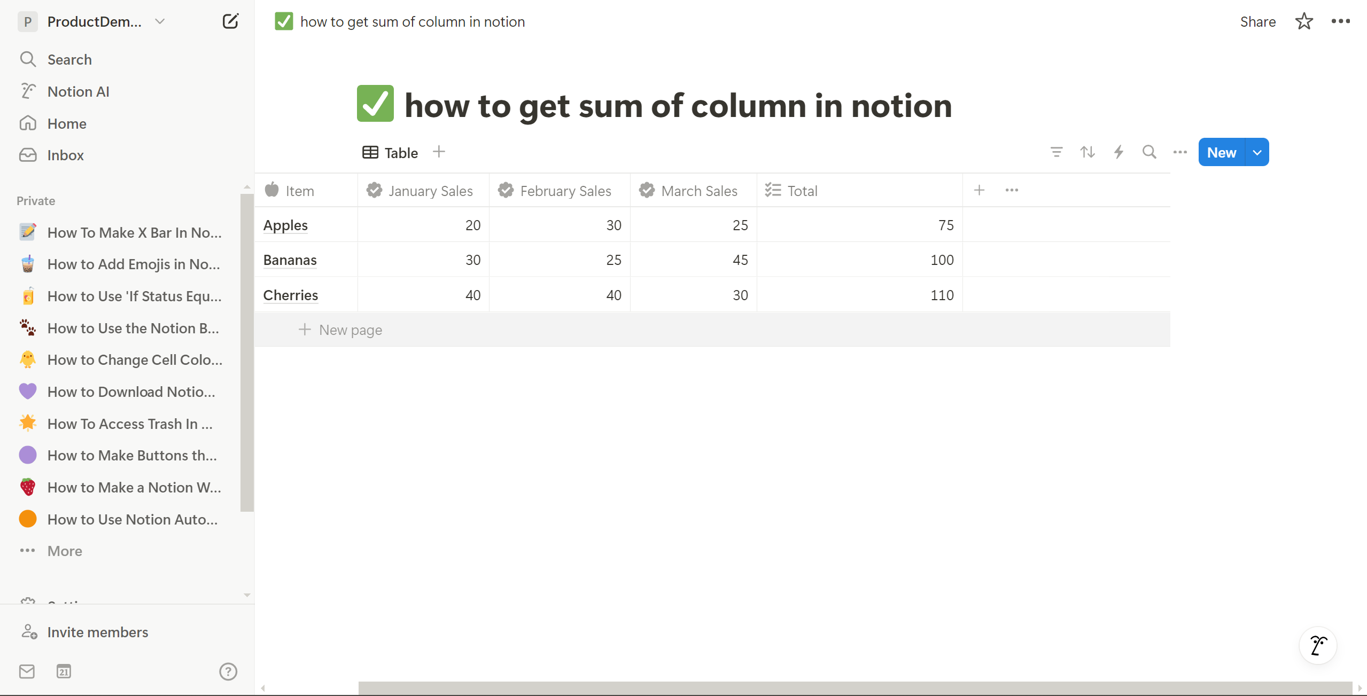
Task: Open automations lightning bolt icon
Action: click(x=1118, y=152)
